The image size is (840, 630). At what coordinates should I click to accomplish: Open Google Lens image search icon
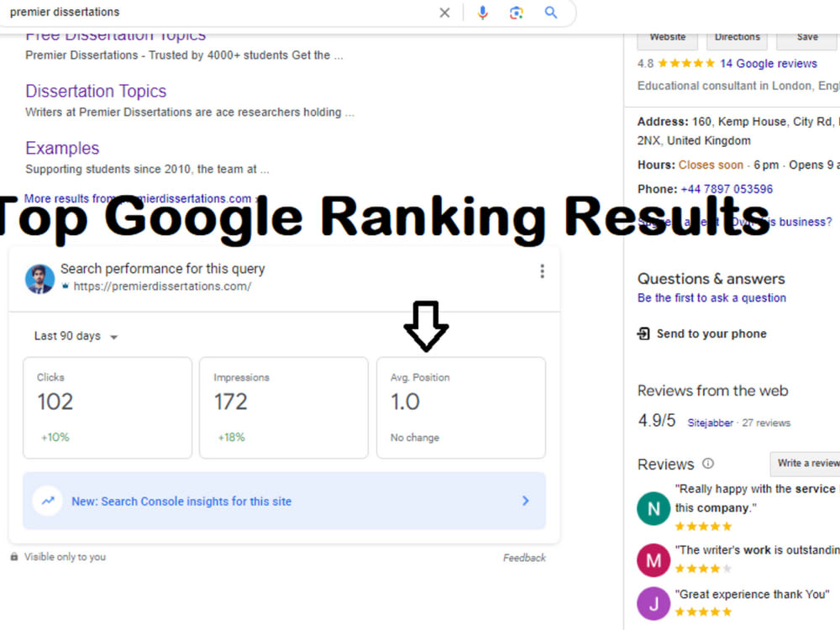point(516,13)
